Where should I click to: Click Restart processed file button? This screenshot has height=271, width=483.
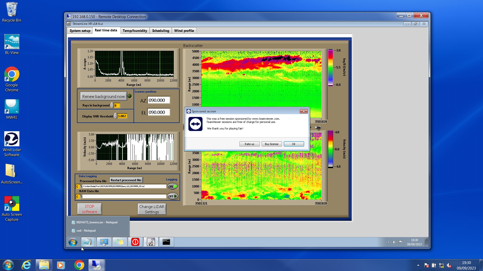(126, 180)
